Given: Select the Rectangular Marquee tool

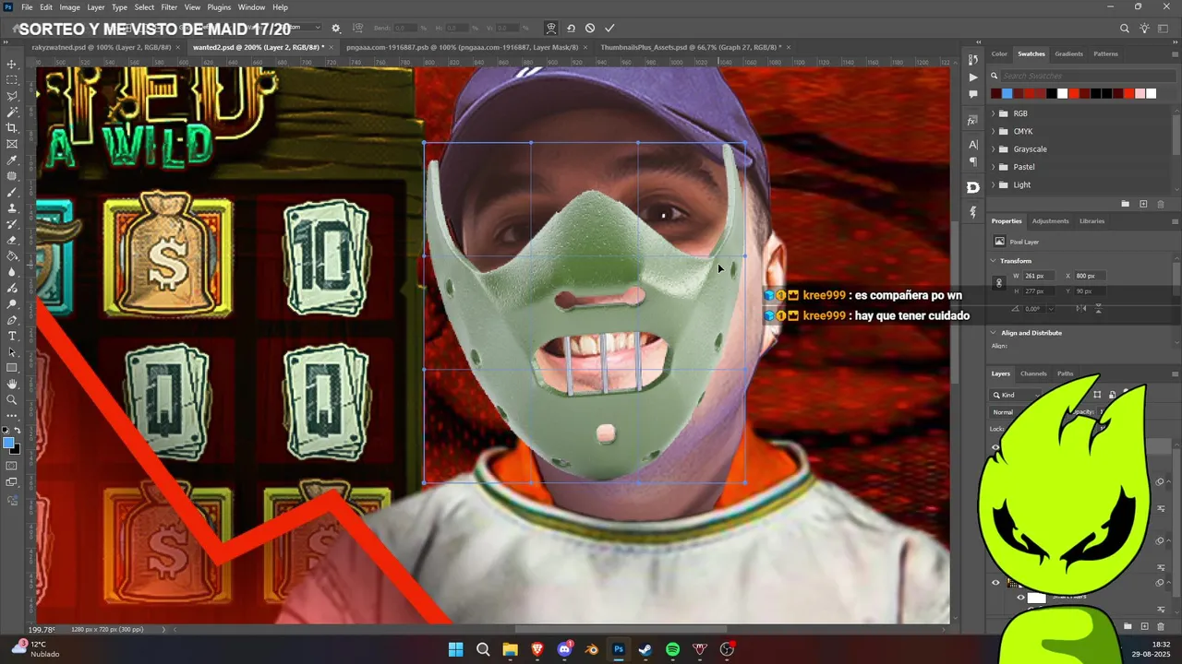Looking at the screenshot, I should coord(12,80).
